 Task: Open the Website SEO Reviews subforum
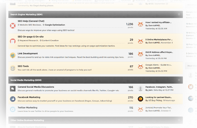click(30, 25)
